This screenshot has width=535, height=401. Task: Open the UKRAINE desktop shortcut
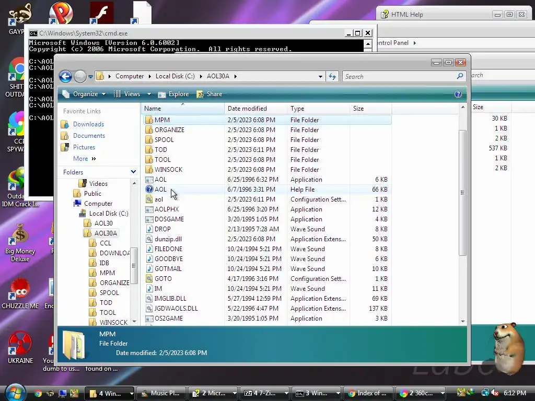point(20,347)
